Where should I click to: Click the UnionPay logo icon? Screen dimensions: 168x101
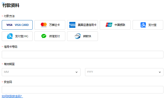coord(109,25)
